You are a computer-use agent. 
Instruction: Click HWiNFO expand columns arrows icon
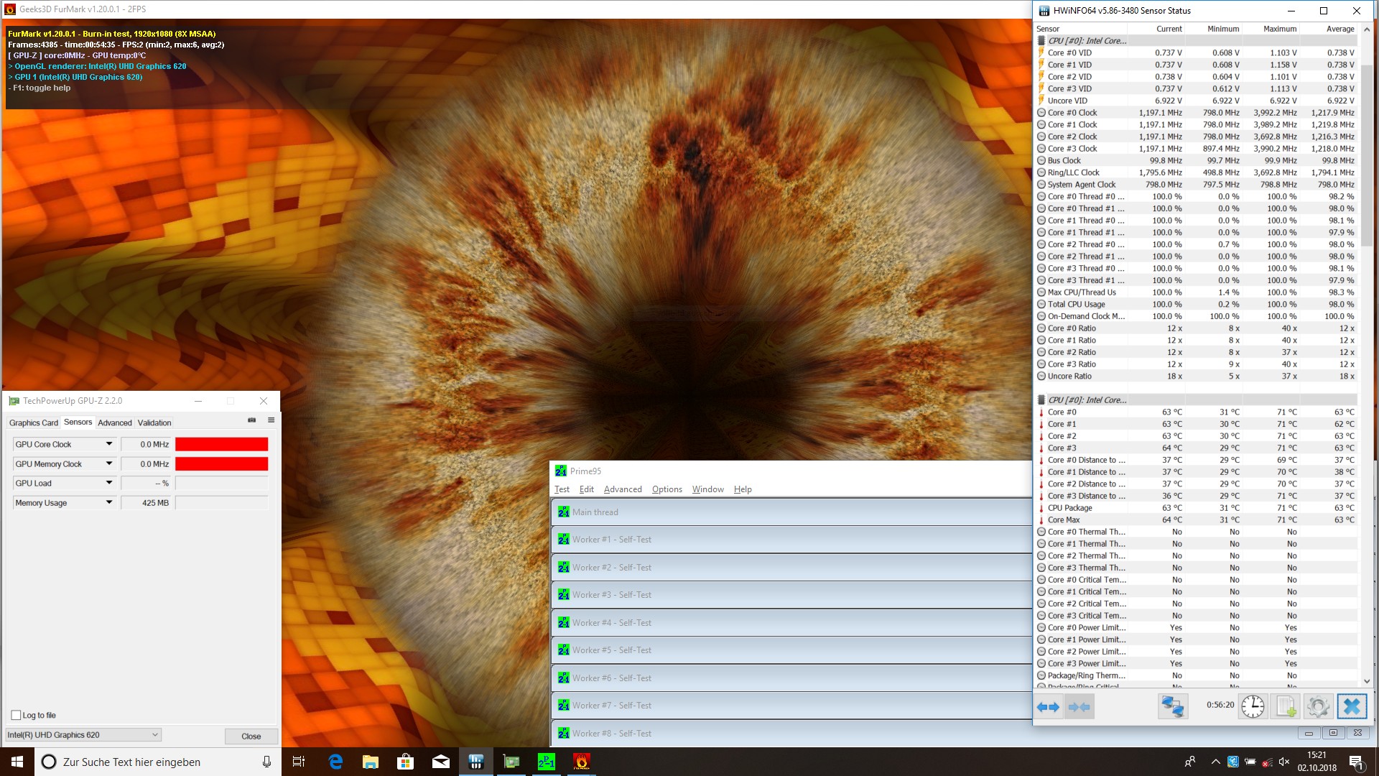(x=1049, y=707)
